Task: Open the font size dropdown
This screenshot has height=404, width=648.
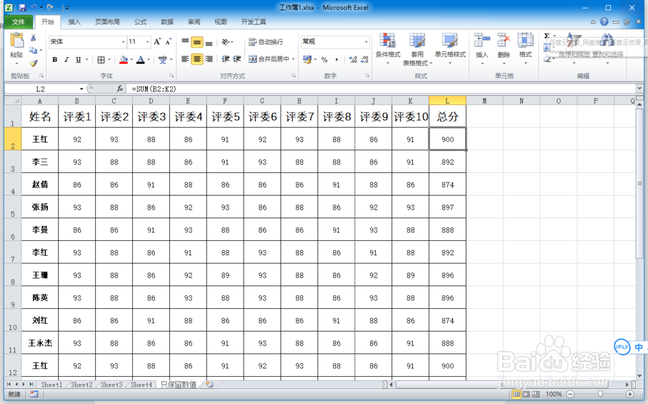Action: coord(147,41)
